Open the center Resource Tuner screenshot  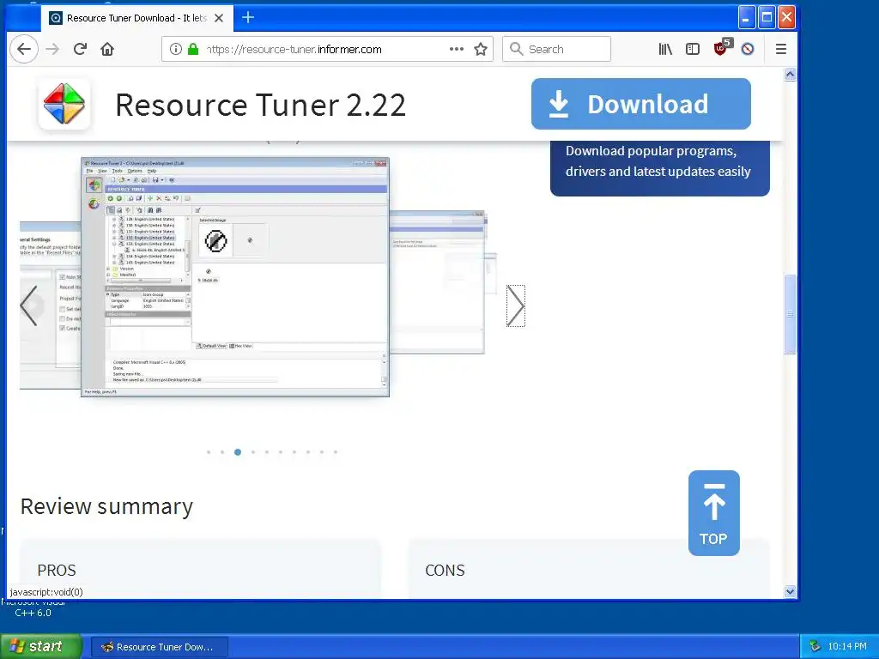pos(235,277)
